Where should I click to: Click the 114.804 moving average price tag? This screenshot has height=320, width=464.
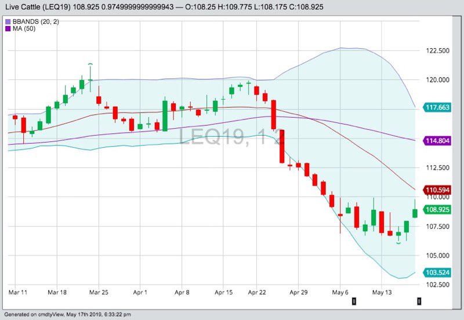pos(437,140)
